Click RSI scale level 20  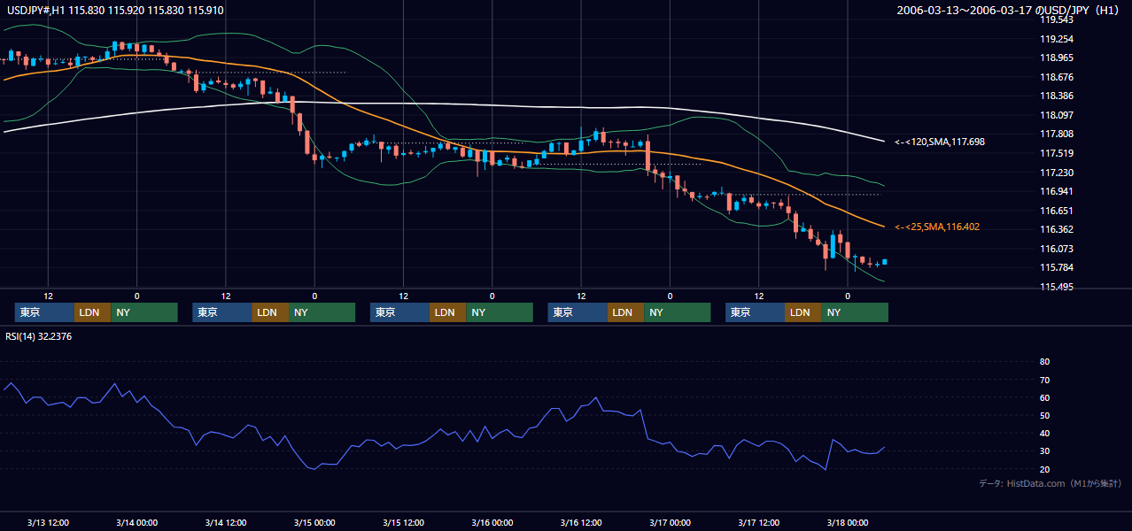tap(1044, 469)
